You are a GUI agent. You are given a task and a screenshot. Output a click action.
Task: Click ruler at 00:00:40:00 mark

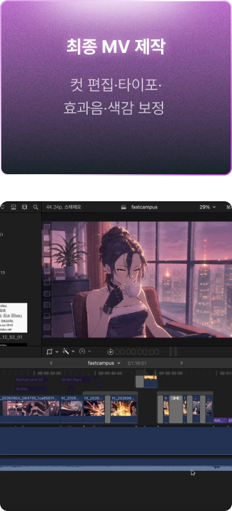(x=110, y=374)
